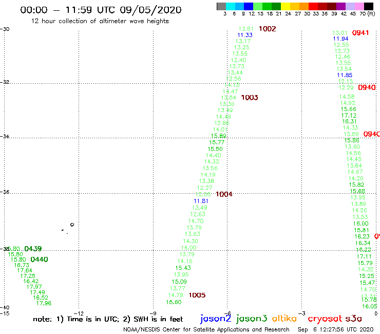Click the wave height value '16.31'
This screenshot has width=380, height=334.
pos(350,121)
